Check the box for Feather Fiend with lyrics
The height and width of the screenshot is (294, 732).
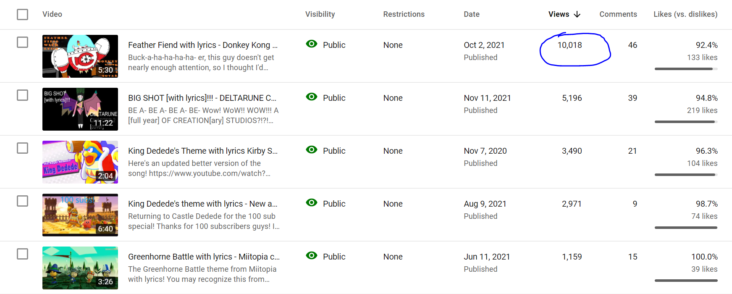23,42
